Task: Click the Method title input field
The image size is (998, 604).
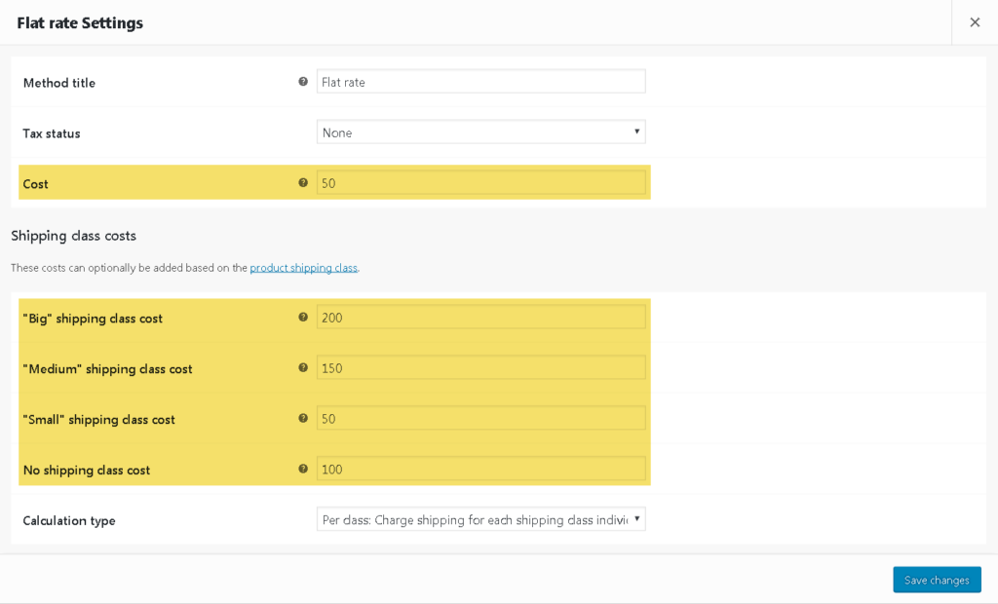Action: click(x=481, y=82)
